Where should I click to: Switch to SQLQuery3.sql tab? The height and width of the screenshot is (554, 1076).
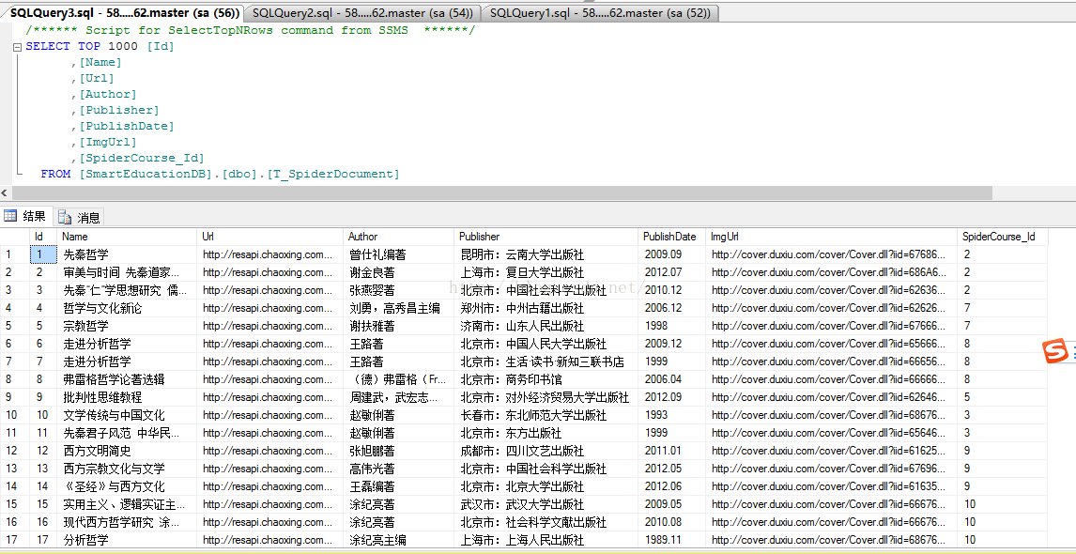click(x=124, y=13)
